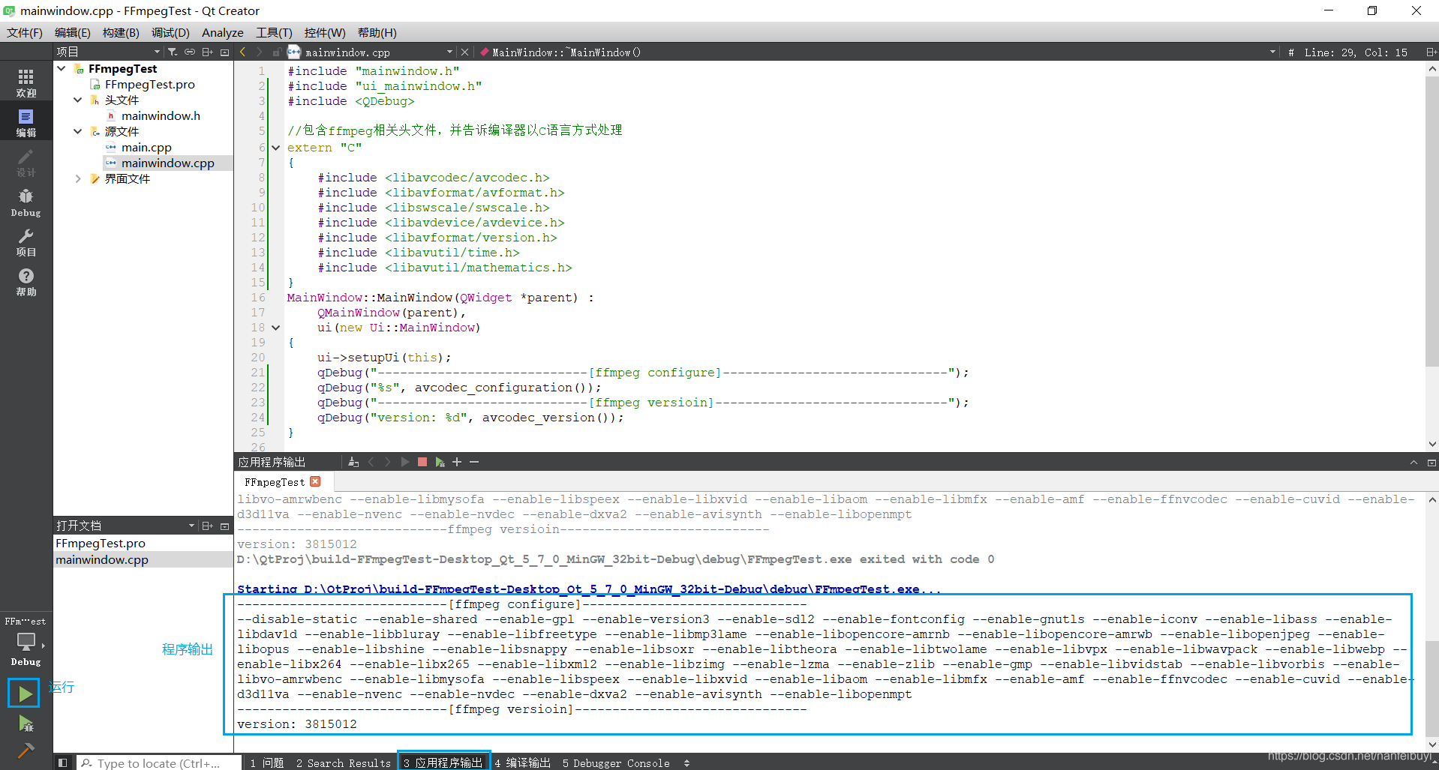The height and width of the screenshot is (770, 1439).
Task: Go forward in editor navigation history
Action: tap(259, 52)
